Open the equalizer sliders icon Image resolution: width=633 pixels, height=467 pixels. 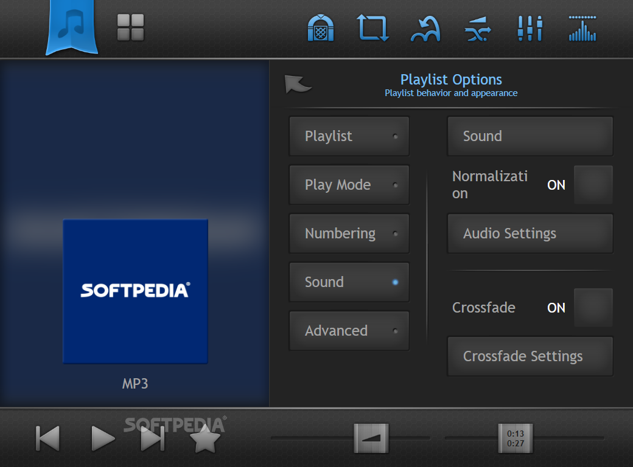(x=530, y=28)
